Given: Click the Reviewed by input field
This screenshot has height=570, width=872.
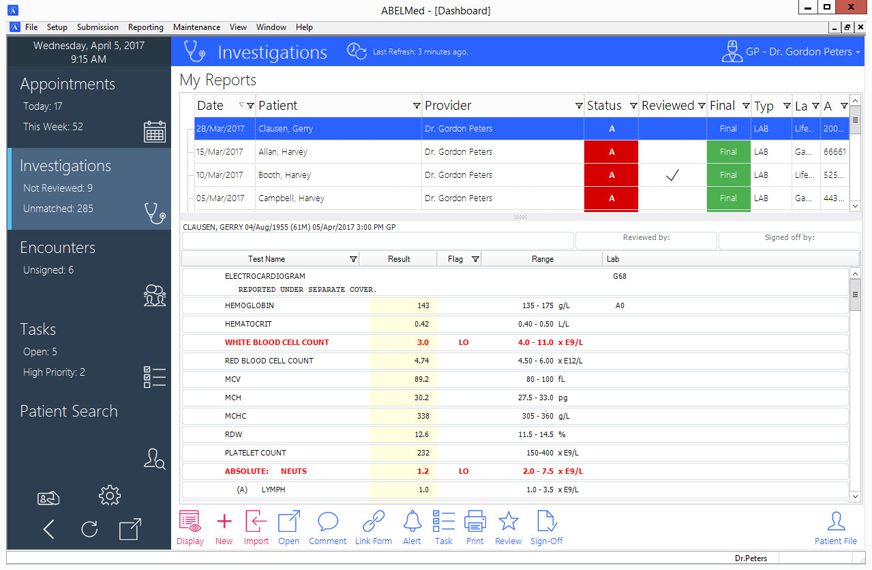Looking at the screenshot, I should click(646, 240).
